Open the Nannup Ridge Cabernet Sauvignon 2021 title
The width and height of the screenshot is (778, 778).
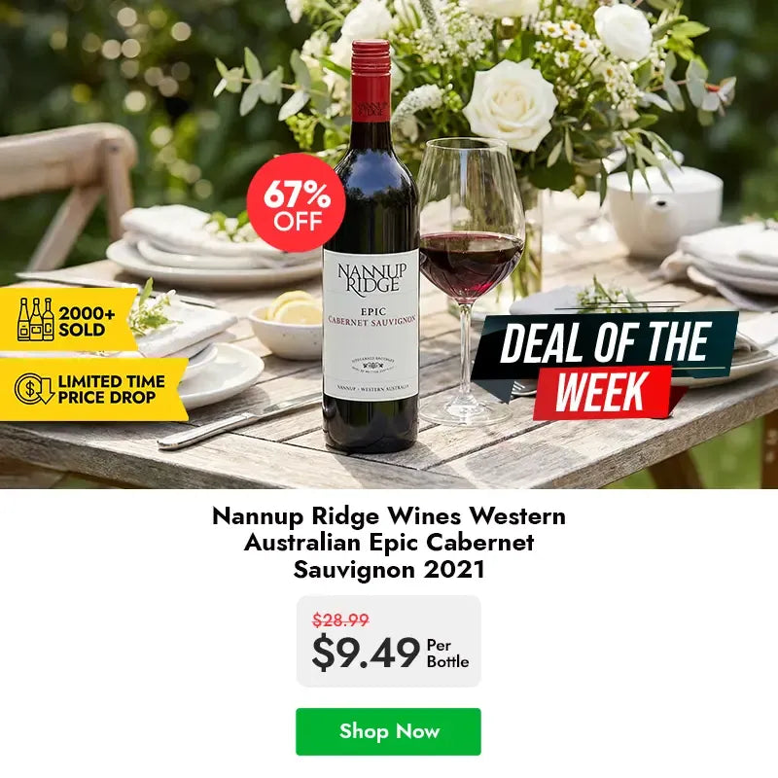pos(388,543)
